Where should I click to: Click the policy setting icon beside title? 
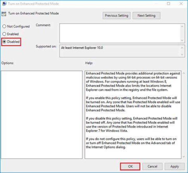[4, 14]
